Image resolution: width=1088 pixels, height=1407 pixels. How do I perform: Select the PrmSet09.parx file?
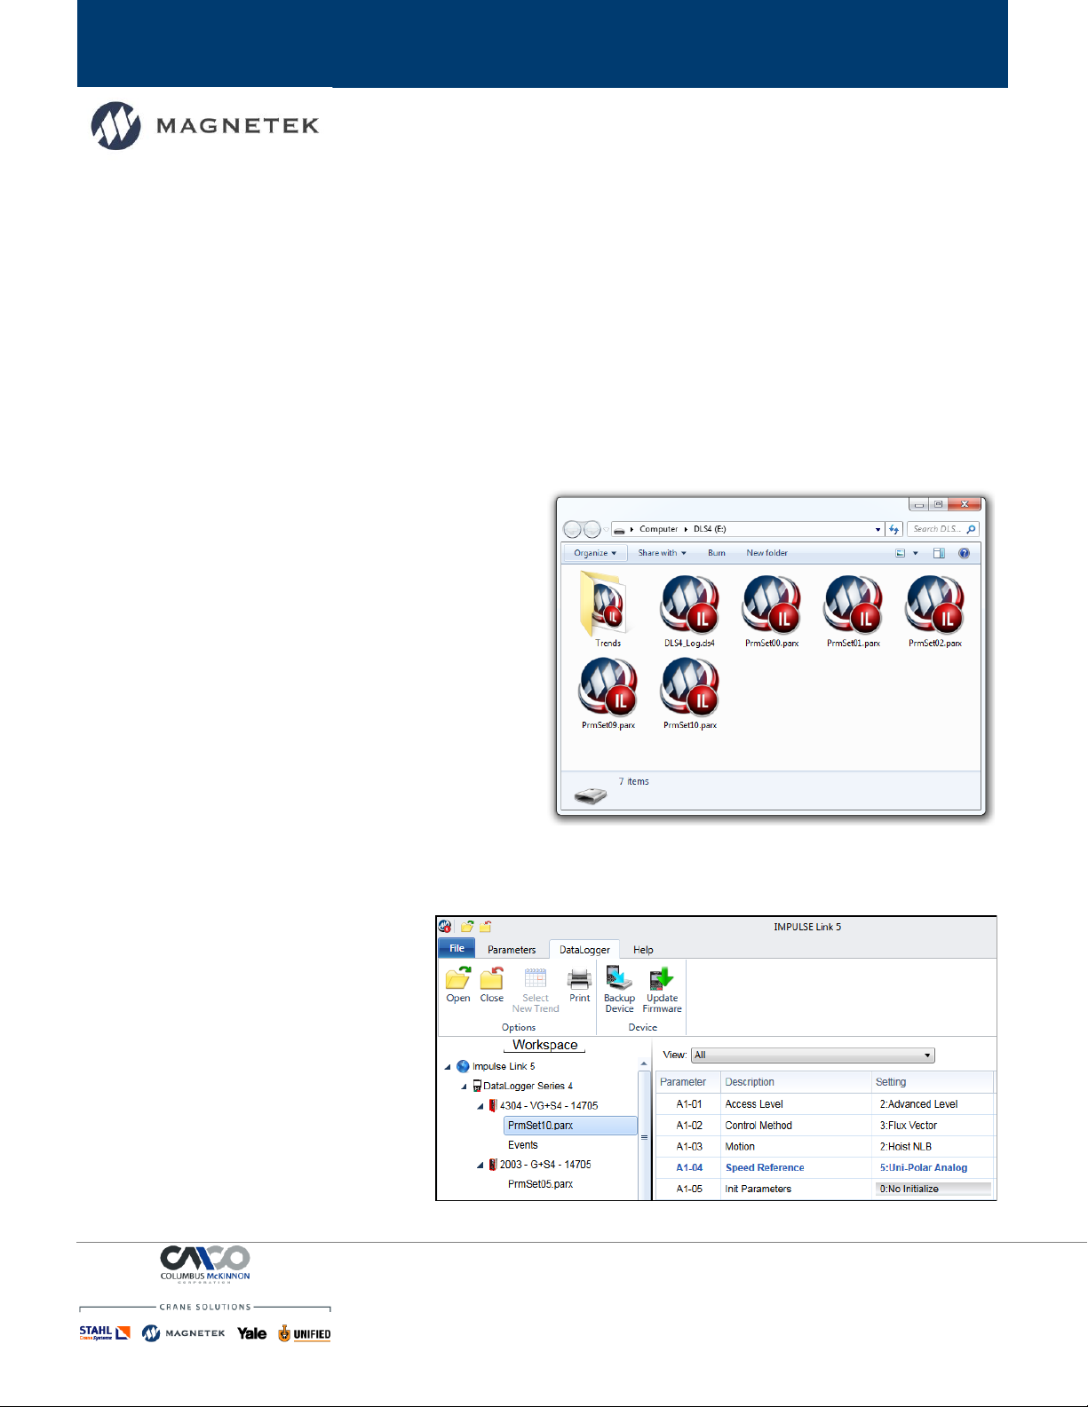608,688
